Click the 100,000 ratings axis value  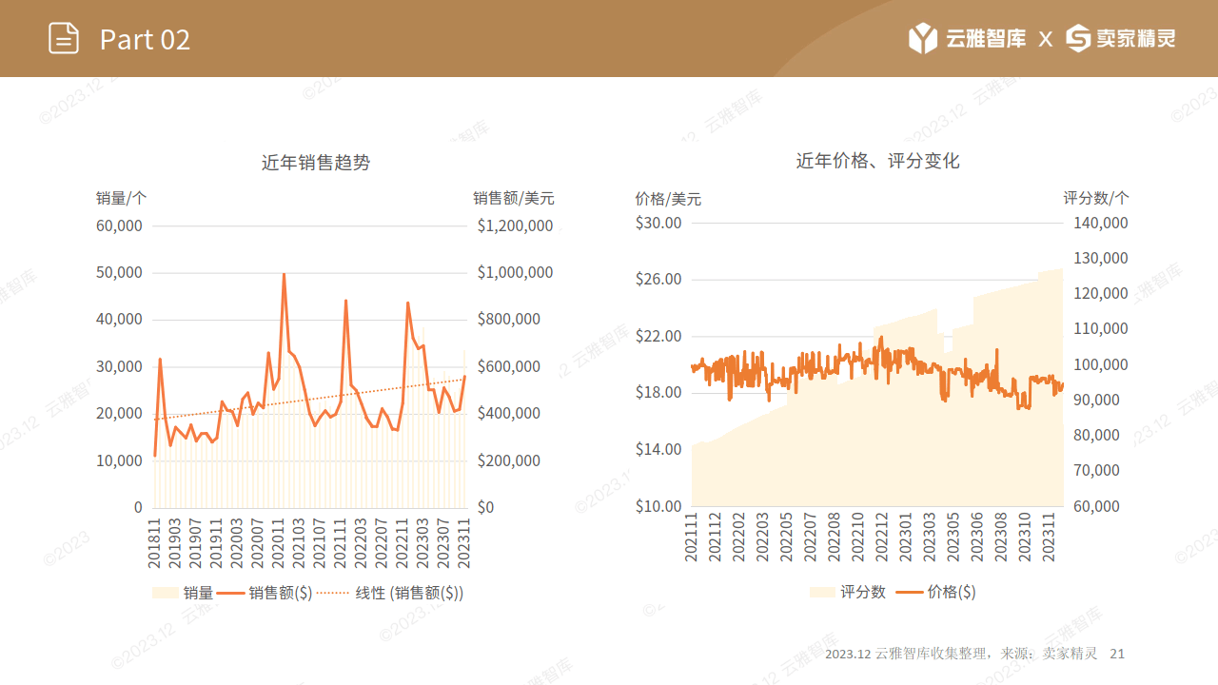coord(1100,364)
